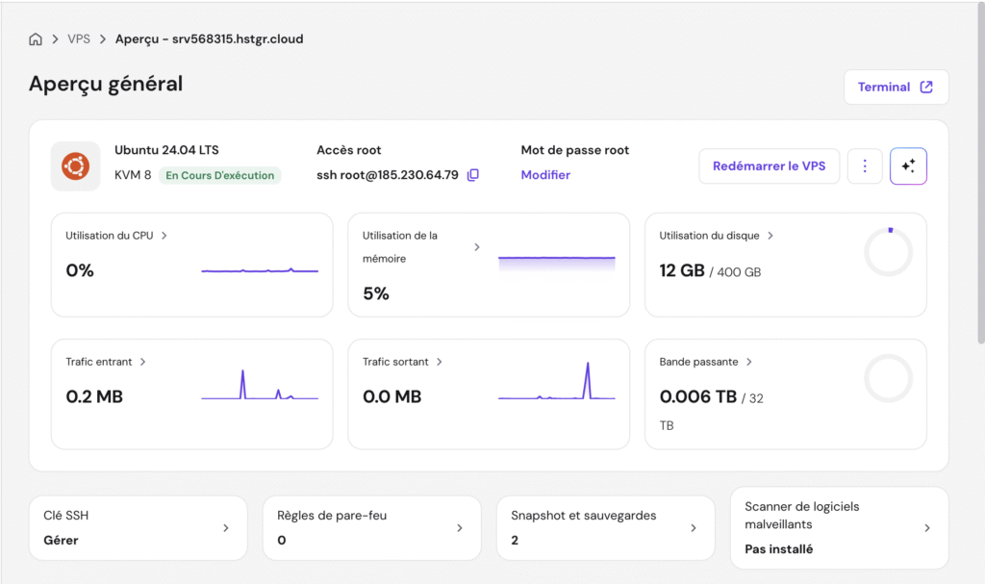Image resolution: width=985 pixels, height=584 pixels.
Task: Open Terminal in new window
Action: (896, 87)
